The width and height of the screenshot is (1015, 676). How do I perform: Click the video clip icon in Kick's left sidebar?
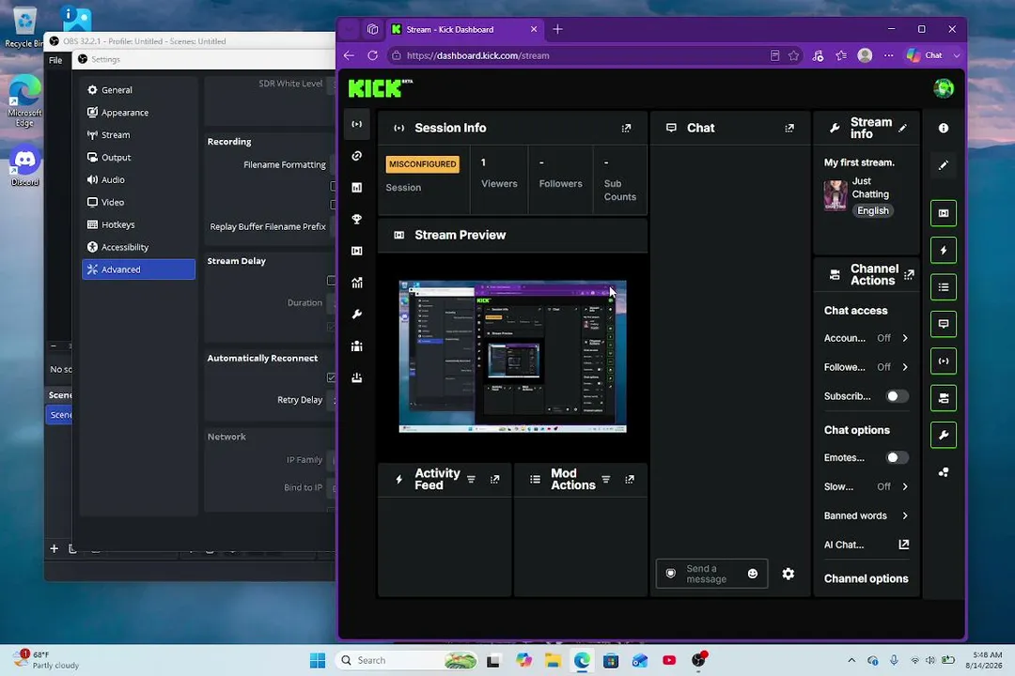tap(357, 251)
